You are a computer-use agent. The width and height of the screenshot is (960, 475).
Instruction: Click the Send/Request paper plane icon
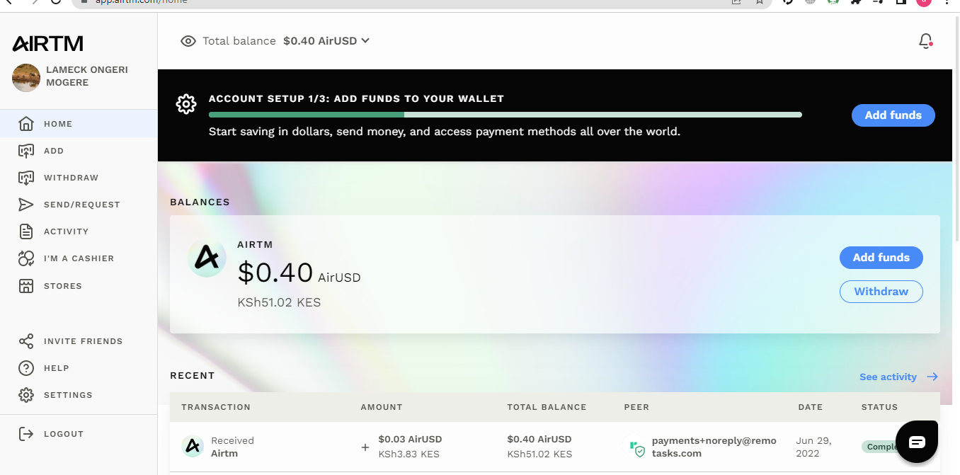[x=26, y=205]
